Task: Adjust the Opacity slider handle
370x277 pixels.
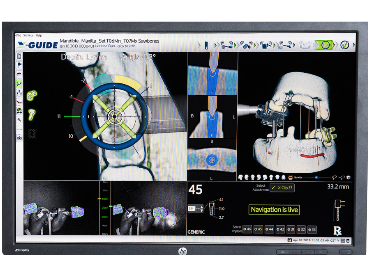Action: coord(317,177)
